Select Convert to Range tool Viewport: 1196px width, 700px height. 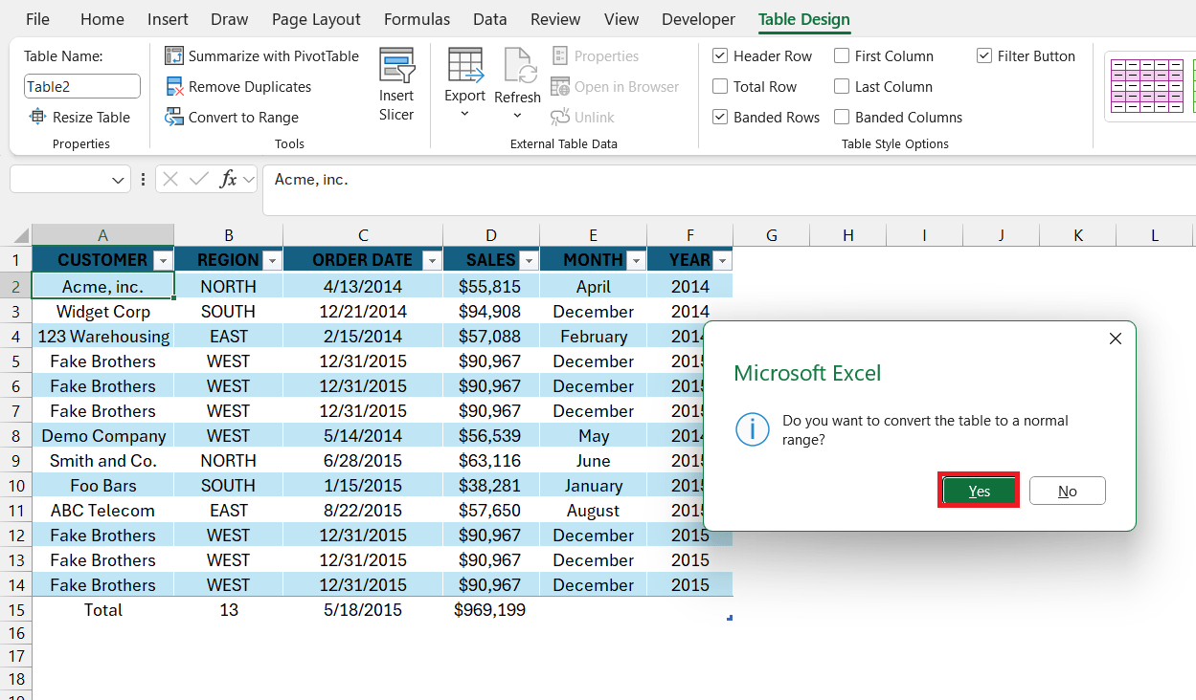[x=173, y=118]
